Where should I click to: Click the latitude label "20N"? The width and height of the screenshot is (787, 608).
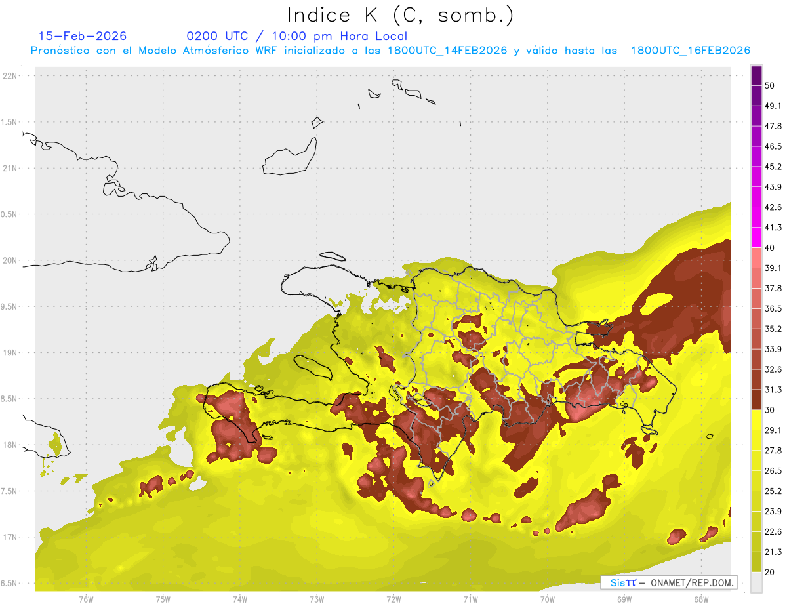click(x=10, y=260)
